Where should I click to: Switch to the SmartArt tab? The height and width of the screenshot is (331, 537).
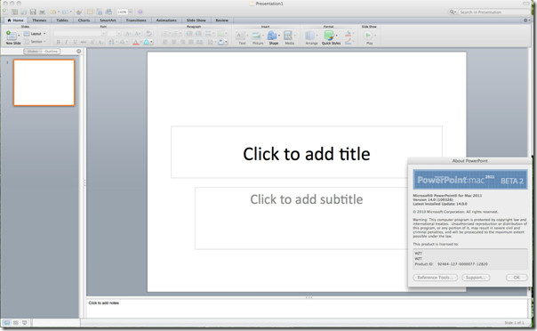[108, 20]
